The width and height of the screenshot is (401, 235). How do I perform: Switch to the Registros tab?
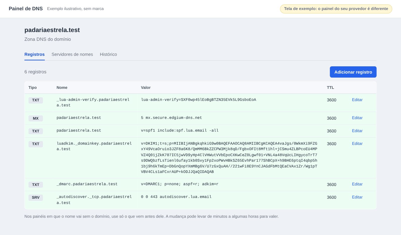click(x=35, y=54)
